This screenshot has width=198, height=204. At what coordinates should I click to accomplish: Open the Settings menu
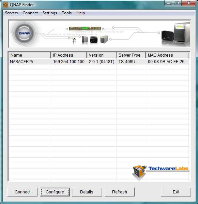click(x=50, y=13)
